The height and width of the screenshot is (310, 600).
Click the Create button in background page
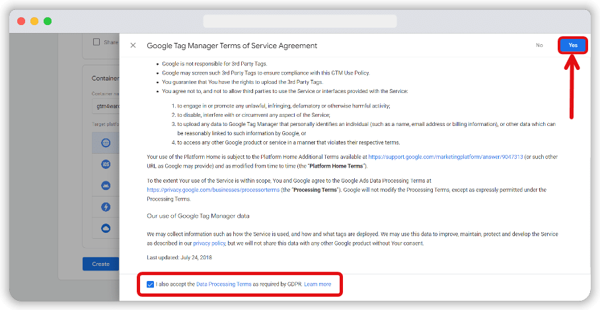pos(100,264)
